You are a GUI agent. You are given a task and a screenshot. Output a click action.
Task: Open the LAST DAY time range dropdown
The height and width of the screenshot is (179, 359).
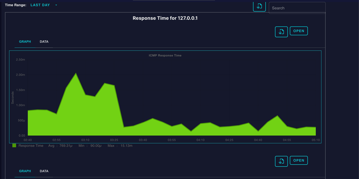[44, 5]
